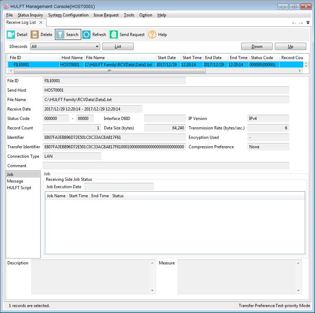Click the Data Size field showing 64,240

165,128
